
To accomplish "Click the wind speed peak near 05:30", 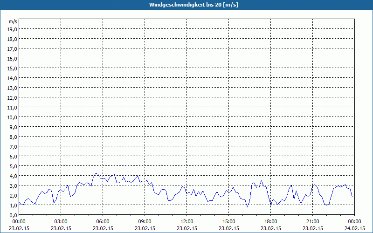I will click(x=96, y=173).
